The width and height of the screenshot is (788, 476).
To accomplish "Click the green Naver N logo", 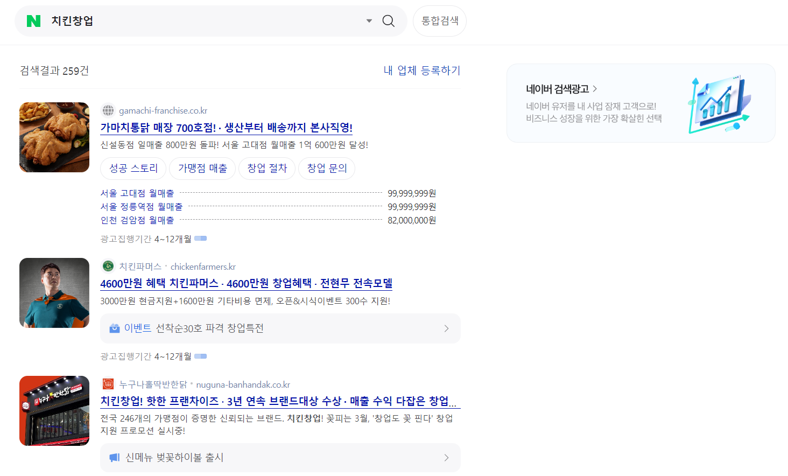I will coord(33,21).
